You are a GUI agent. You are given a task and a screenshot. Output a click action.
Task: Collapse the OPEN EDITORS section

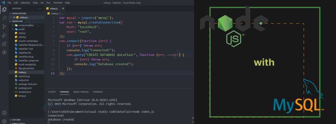pos(19,13)
